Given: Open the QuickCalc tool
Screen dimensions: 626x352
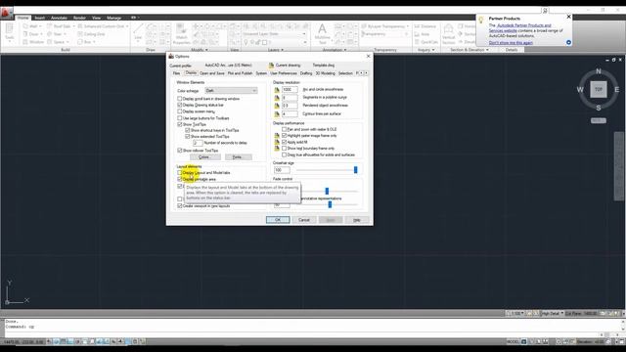Looking at the screenshot, I should point(426,42).
